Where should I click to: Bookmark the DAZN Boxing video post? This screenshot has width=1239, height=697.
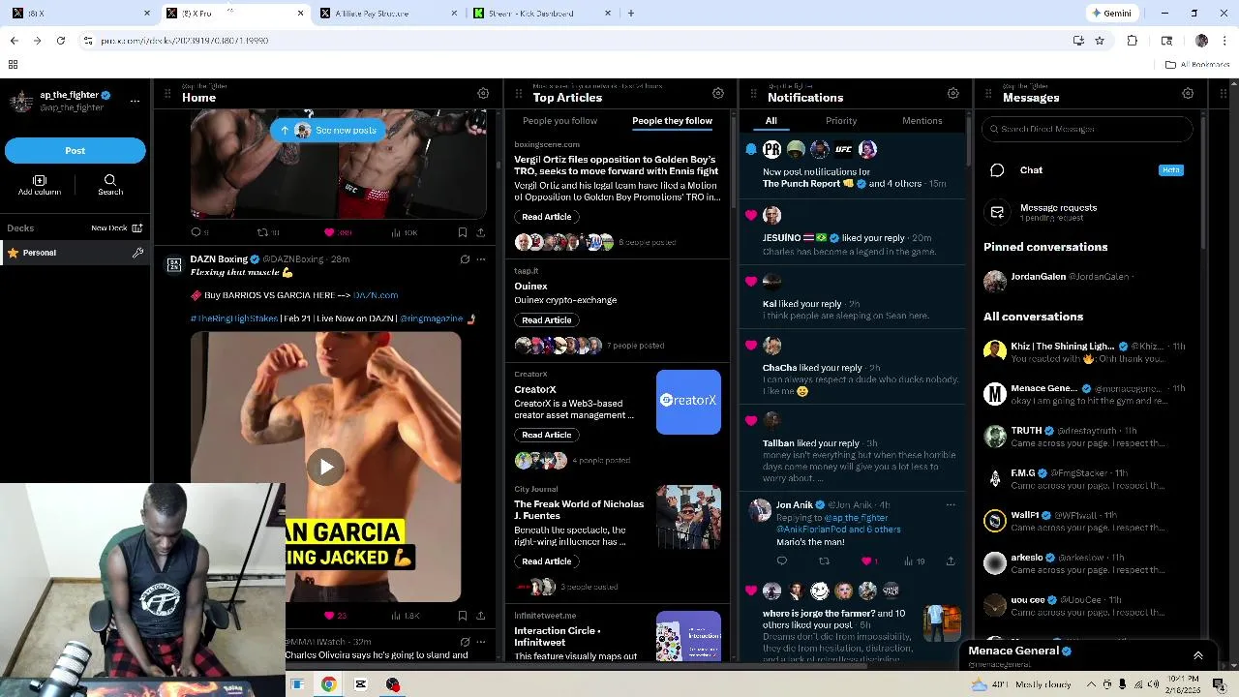point(463,616)
